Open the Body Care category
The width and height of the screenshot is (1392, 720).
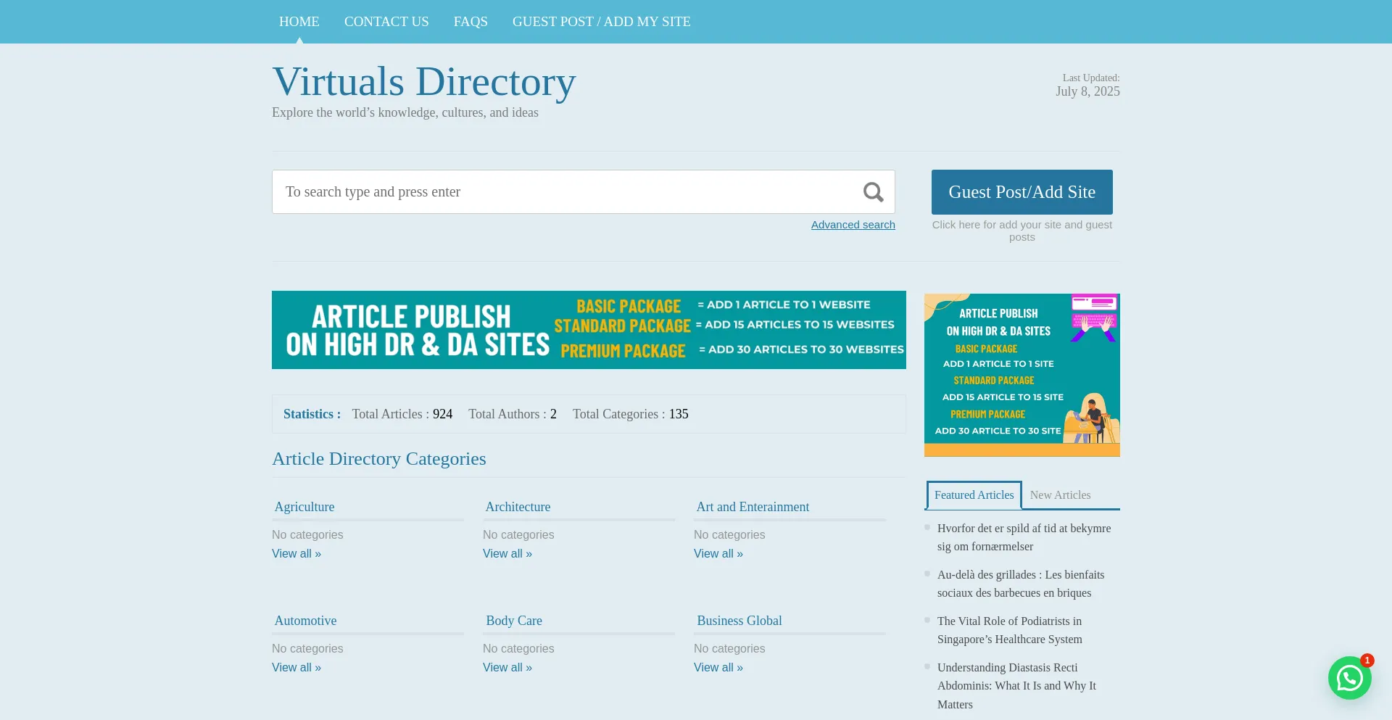514,621
